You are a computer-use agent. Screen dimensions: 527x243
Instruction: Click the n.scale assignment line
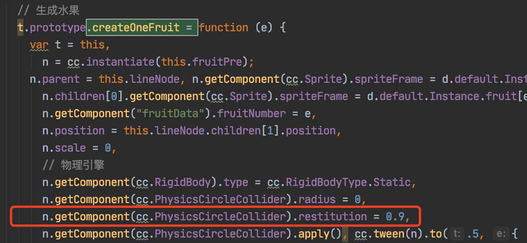coord(80,148)
